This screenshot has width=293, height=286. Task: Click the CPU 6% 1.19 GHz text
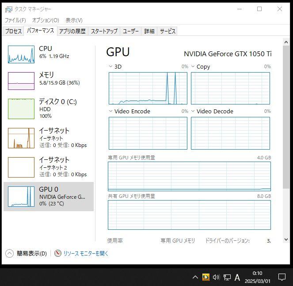click(54, 56)
